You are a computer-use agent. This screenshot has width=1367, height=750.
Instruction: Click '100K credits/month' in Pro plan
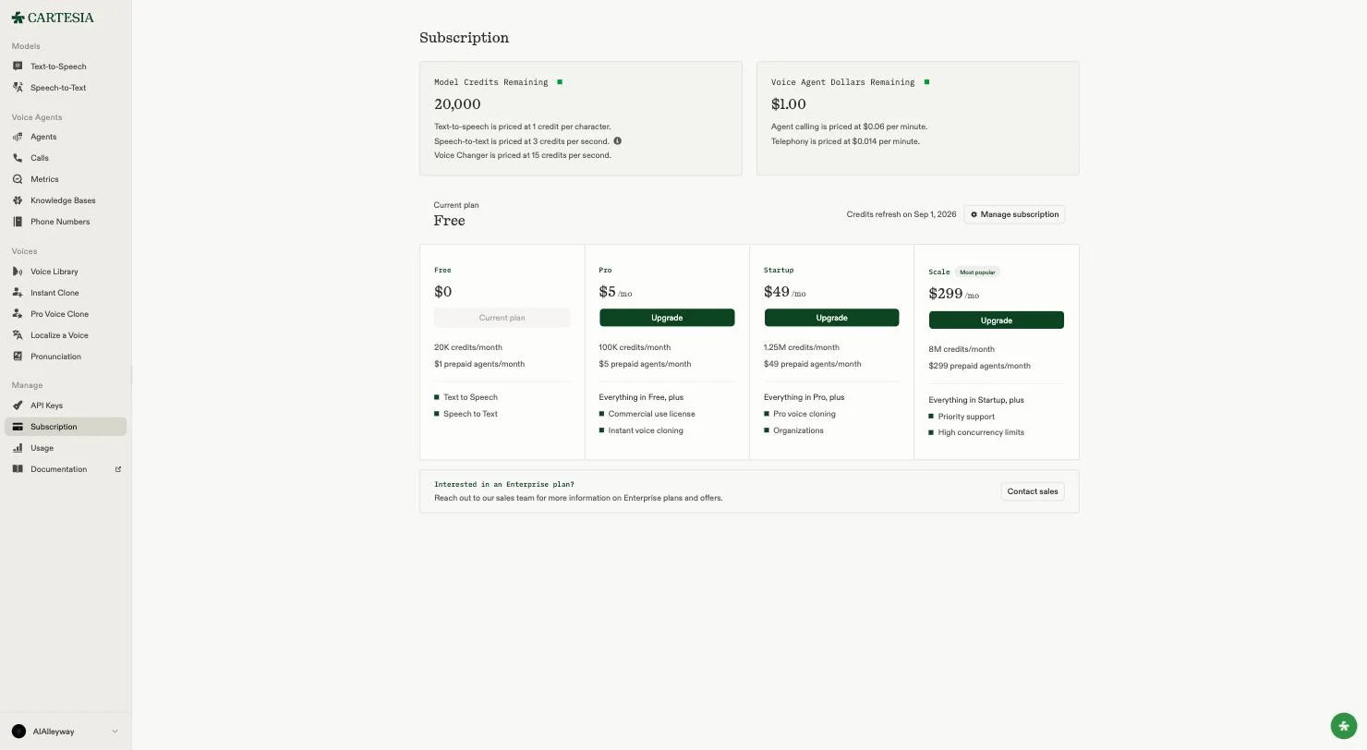click(x=635, y=347)
